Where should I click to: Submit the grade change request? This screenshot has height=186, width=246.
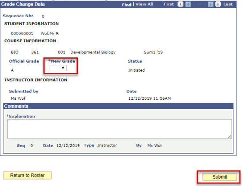220,177
